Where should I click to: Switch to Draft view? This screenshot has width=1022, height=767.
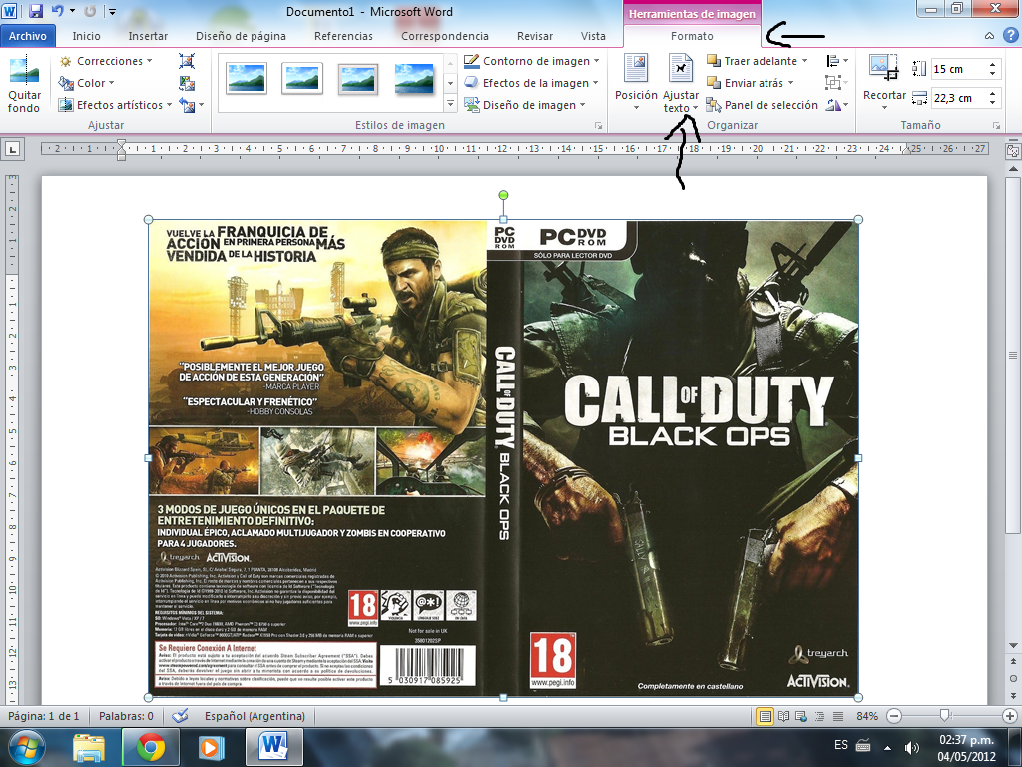(838, 716)
